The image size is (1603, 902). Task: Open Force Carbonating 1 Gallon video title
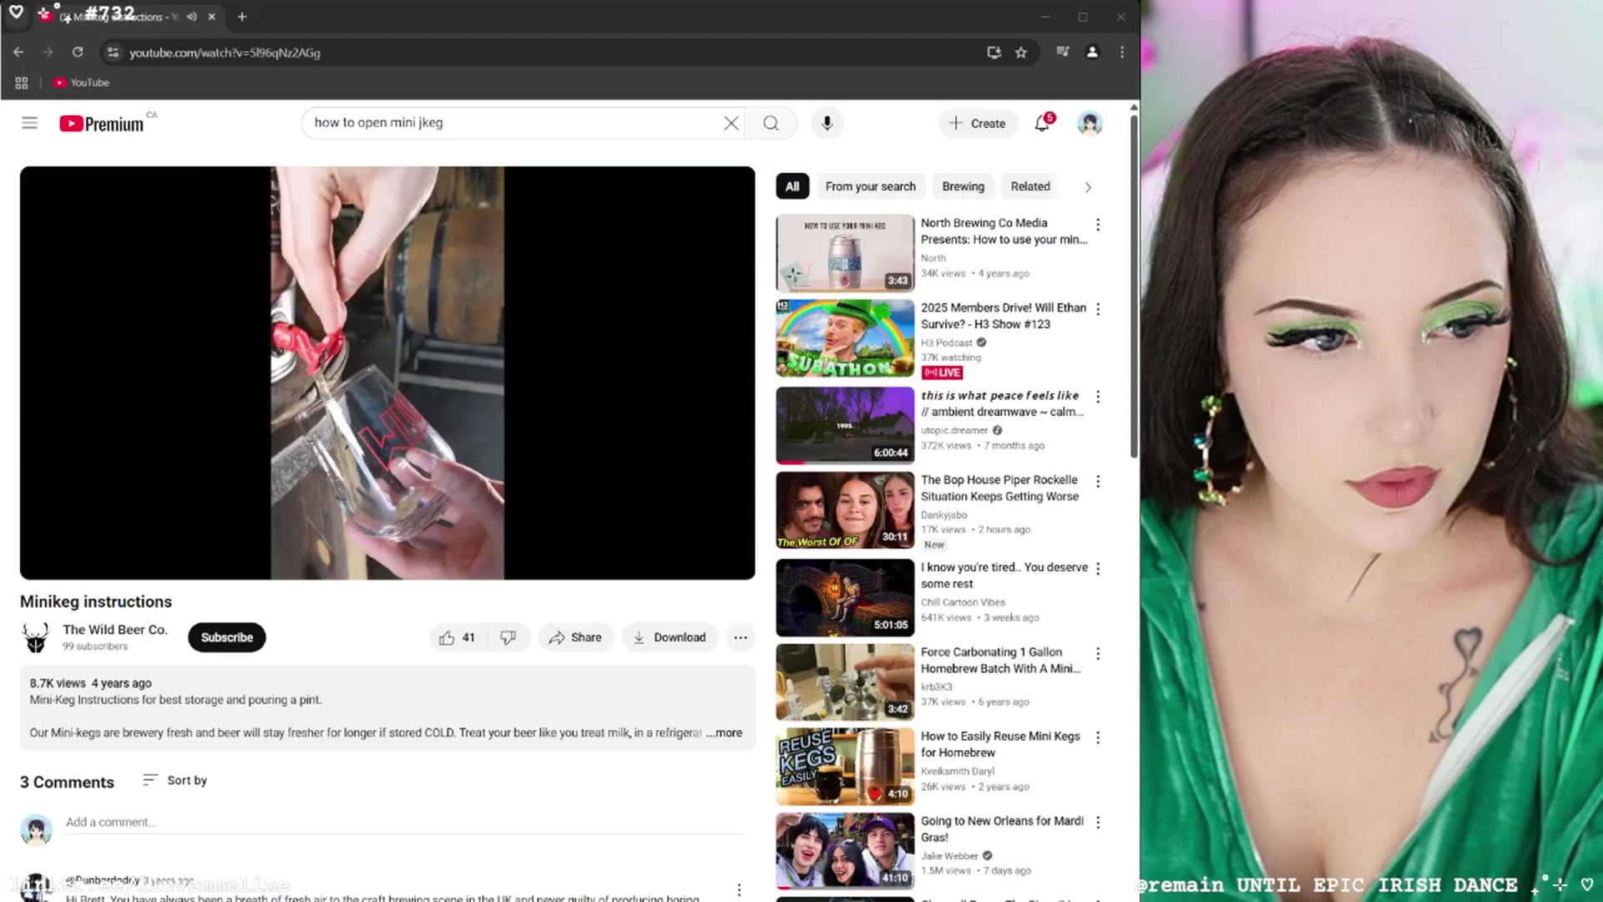click(x=1000, y=660)
